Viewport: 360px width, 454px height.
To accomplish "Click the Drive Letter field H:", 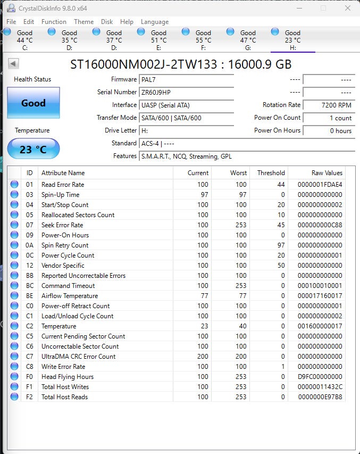I will [186, 130].
